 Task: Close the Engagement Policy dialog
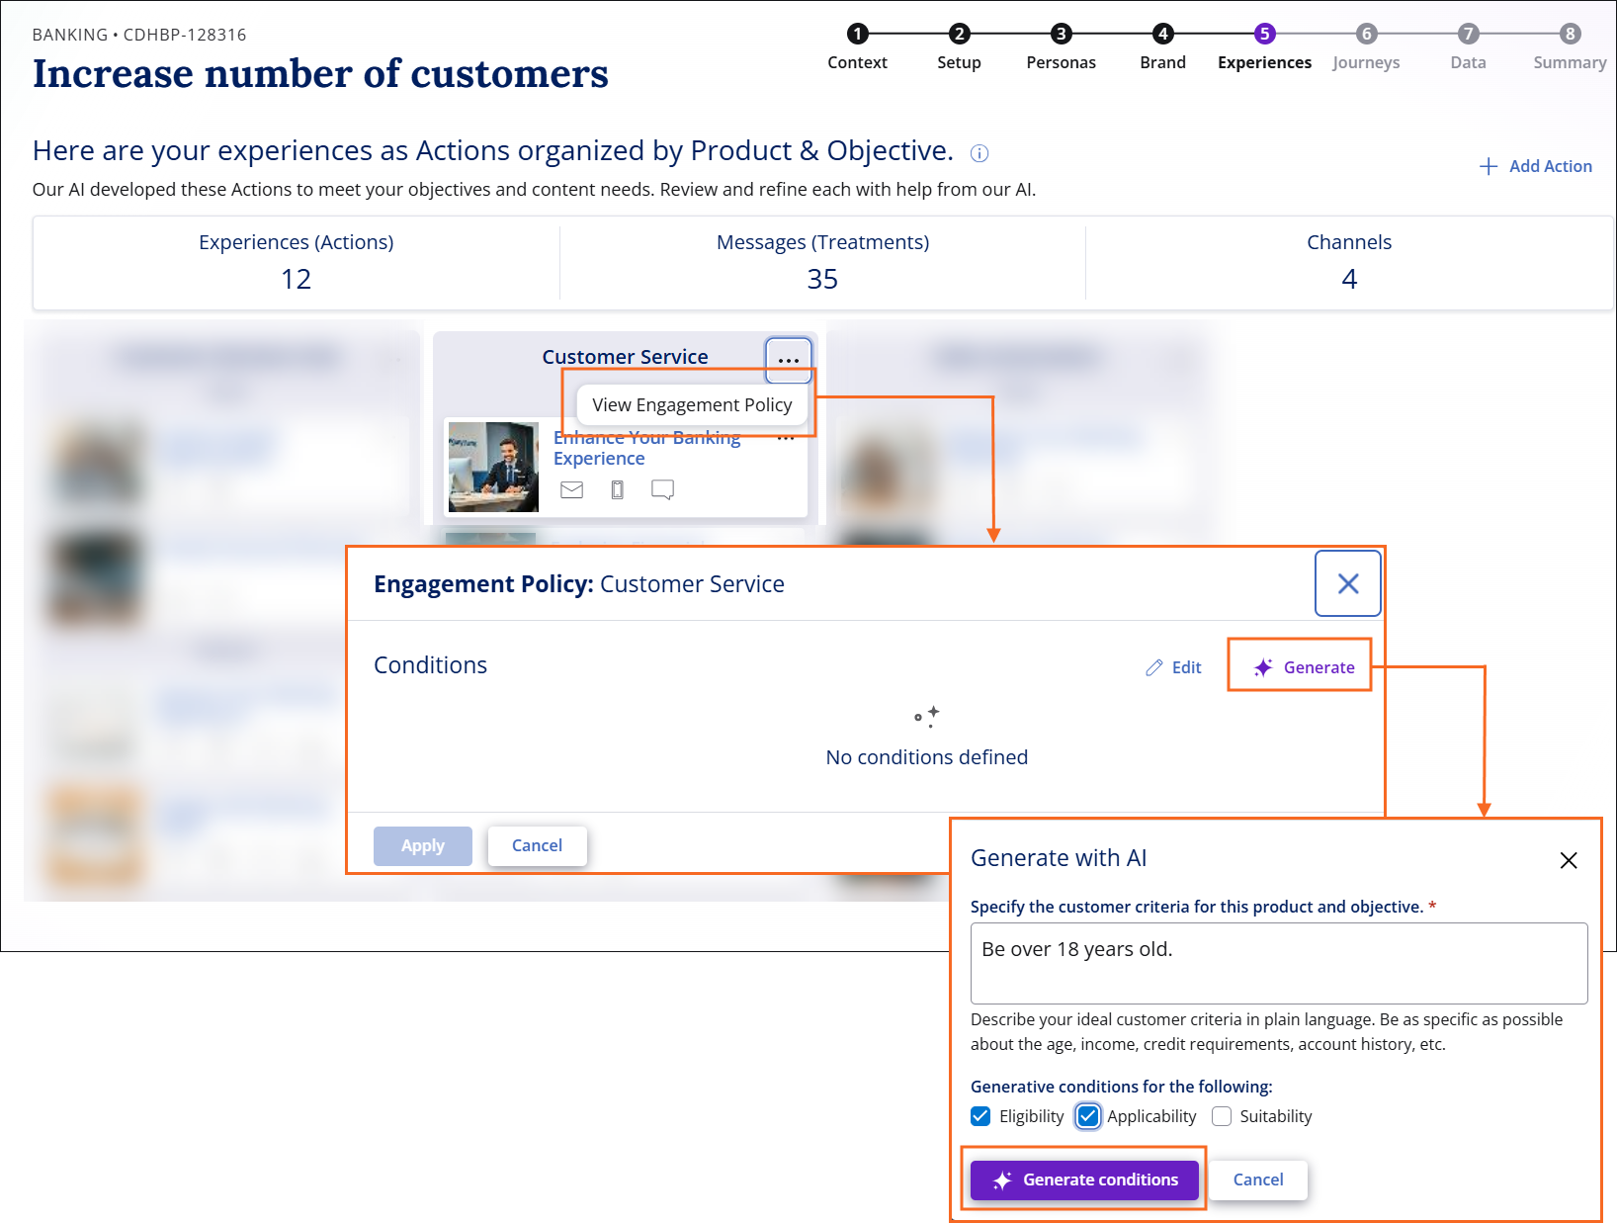pos(1347,583)
